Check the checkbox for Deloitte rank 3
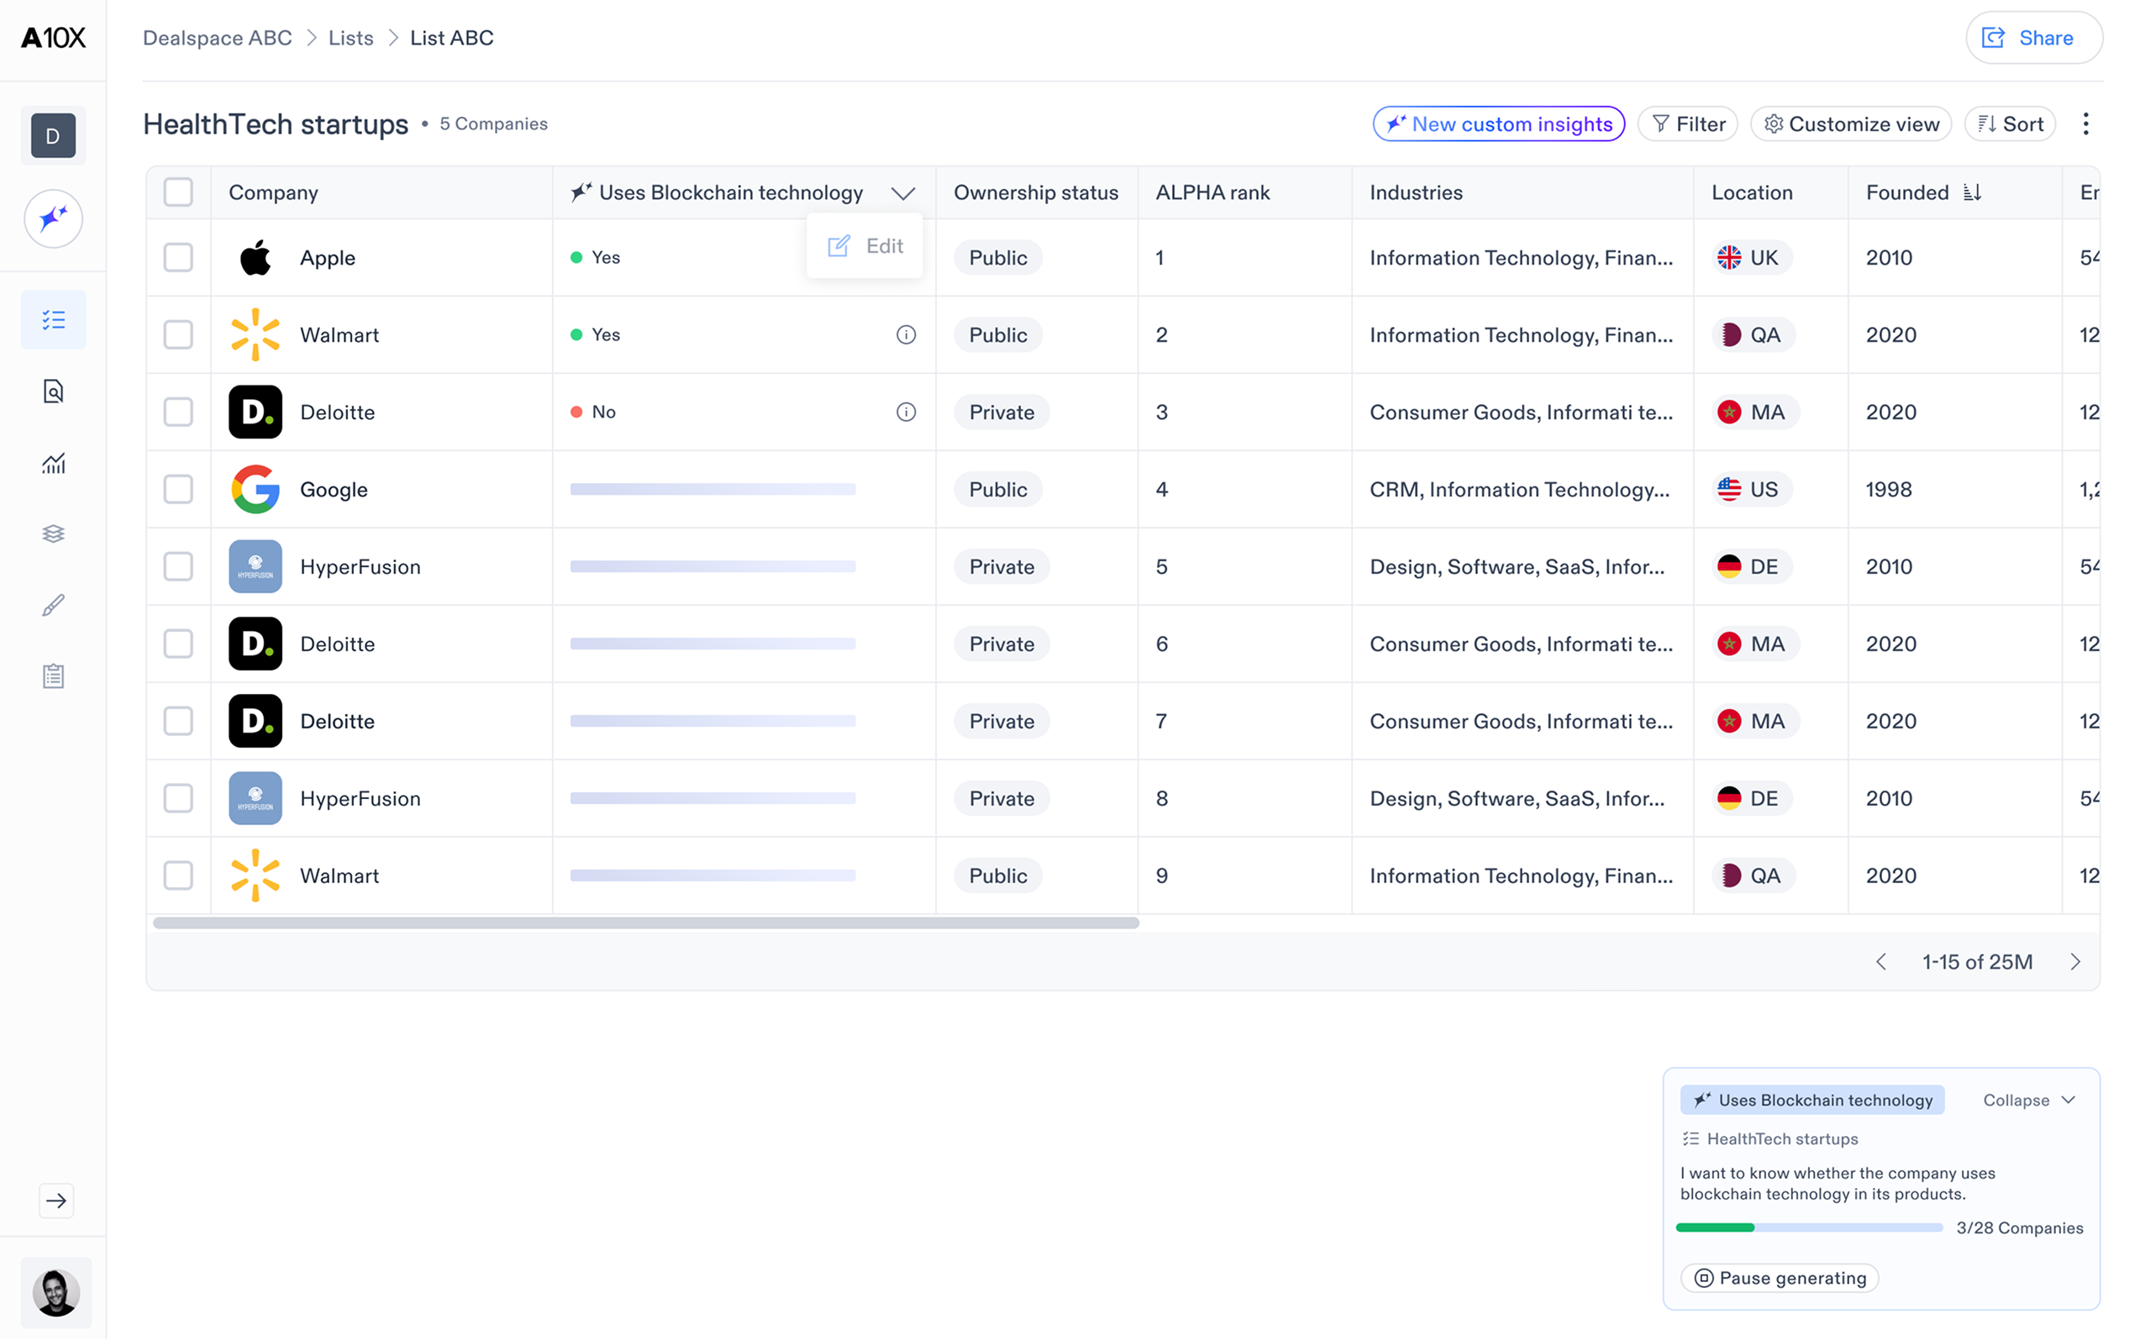The image size is (2140, 1340). (178, 411)
